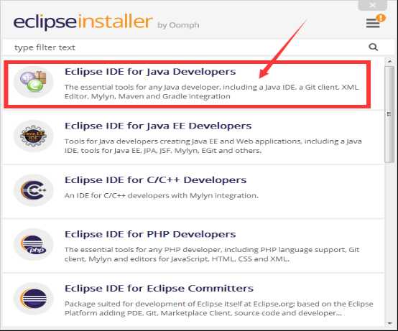The height and width of the screenshot is (331, 398).
Task: Click the Java Developers description text
Action: 211,92
